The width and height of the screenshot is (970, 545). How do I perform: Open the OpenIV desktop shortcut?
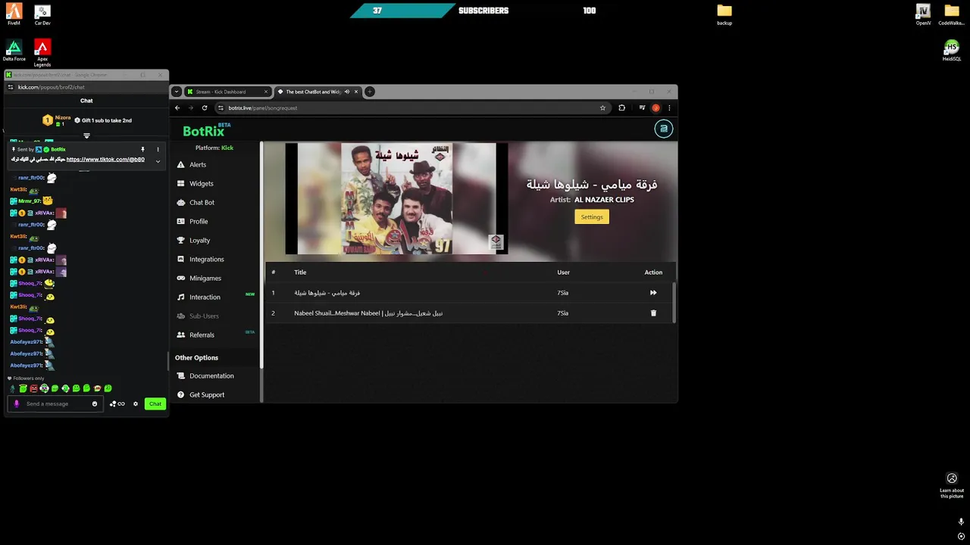923,14
